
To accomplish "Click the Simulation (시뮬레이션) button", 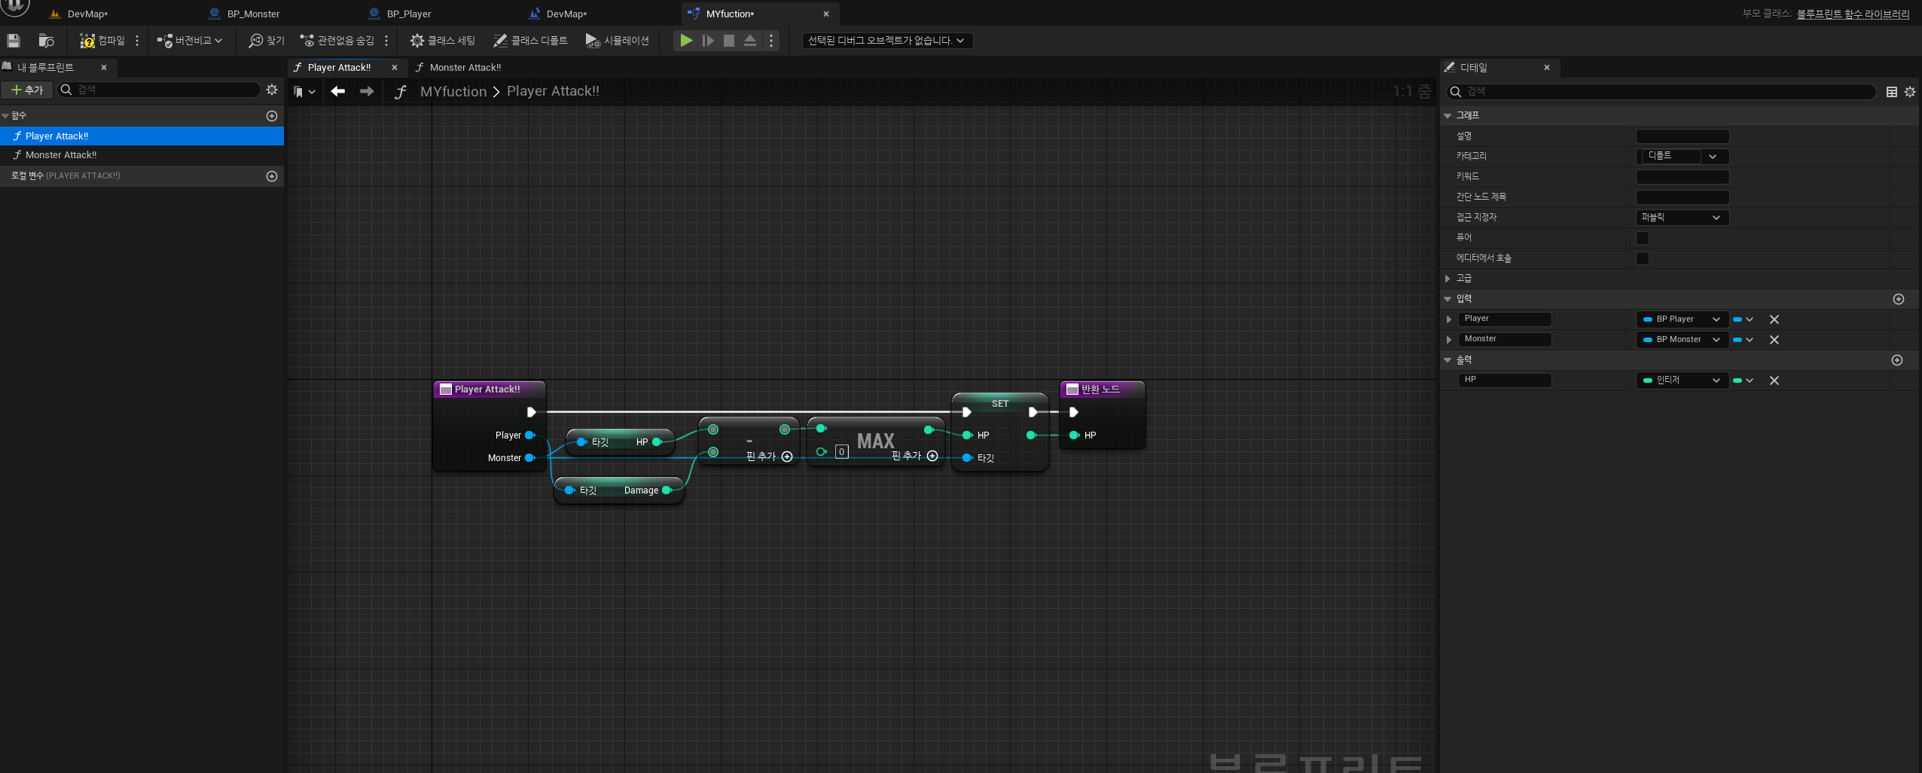I will pyautogui.click(x=617, y=41).
